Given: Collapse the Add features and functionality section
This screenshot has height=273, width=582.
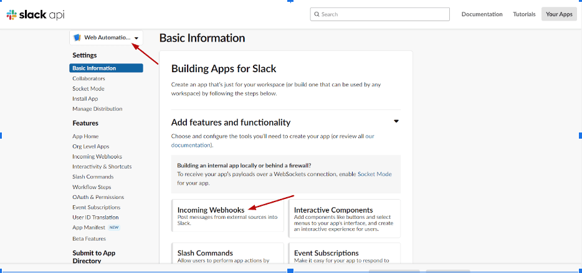Looking at the screenshot, I should coord(396,121).
